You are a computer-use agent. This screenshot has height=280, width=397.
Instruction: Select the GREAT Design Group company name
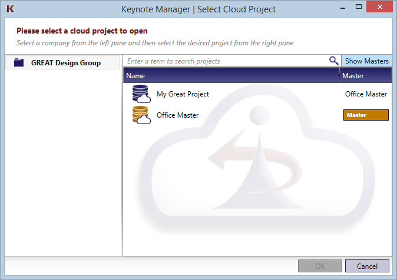click(66, 63)
